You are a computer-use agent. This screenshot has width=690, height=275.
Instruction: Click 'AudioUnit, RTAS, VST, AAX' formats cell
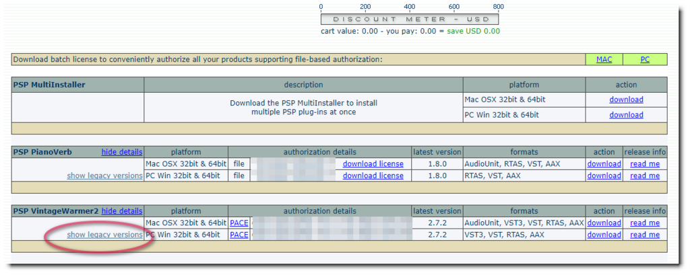[524, 164]
